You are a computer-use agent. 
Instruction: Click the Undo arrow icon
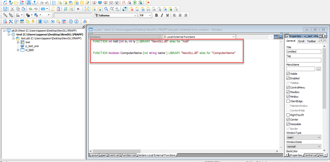30,9
